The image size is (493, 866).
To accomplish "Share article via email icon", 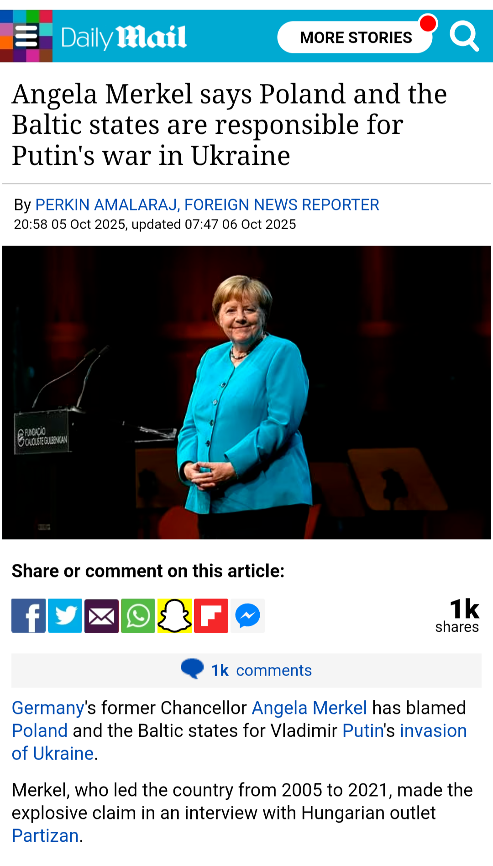I will pos(101,616).
